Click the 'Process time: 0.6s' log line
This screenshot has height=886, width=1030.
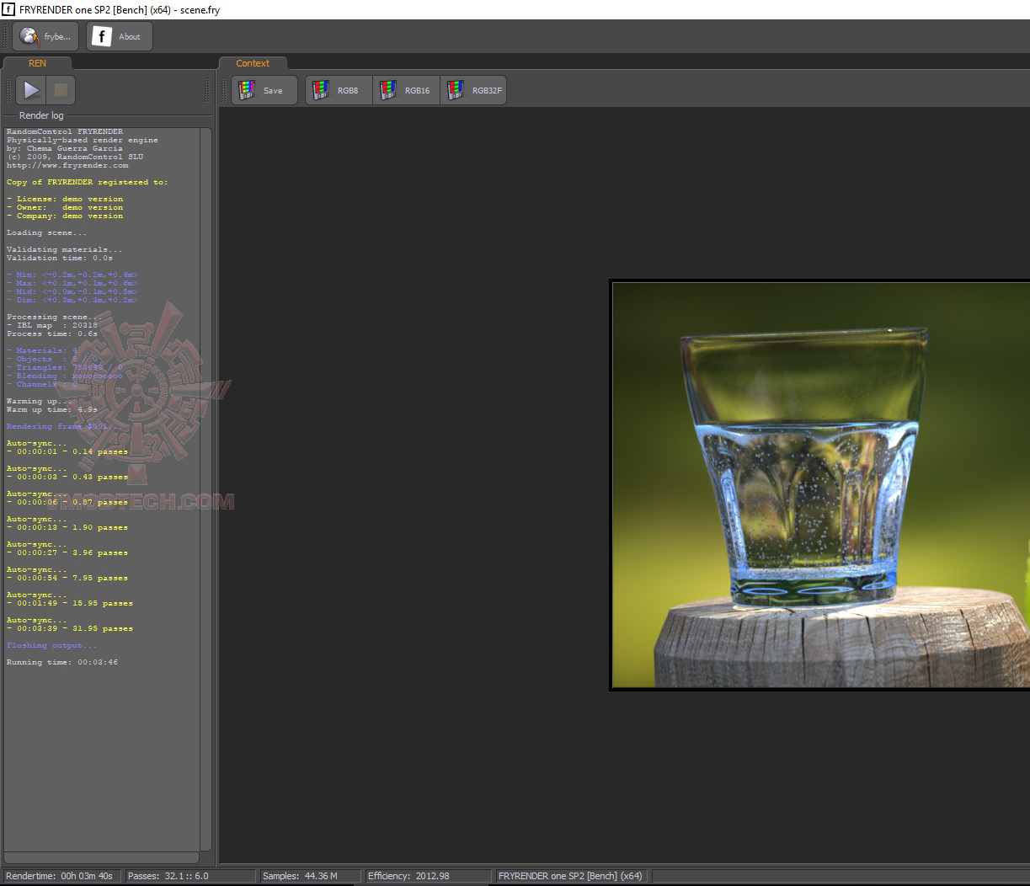[52, 334]
